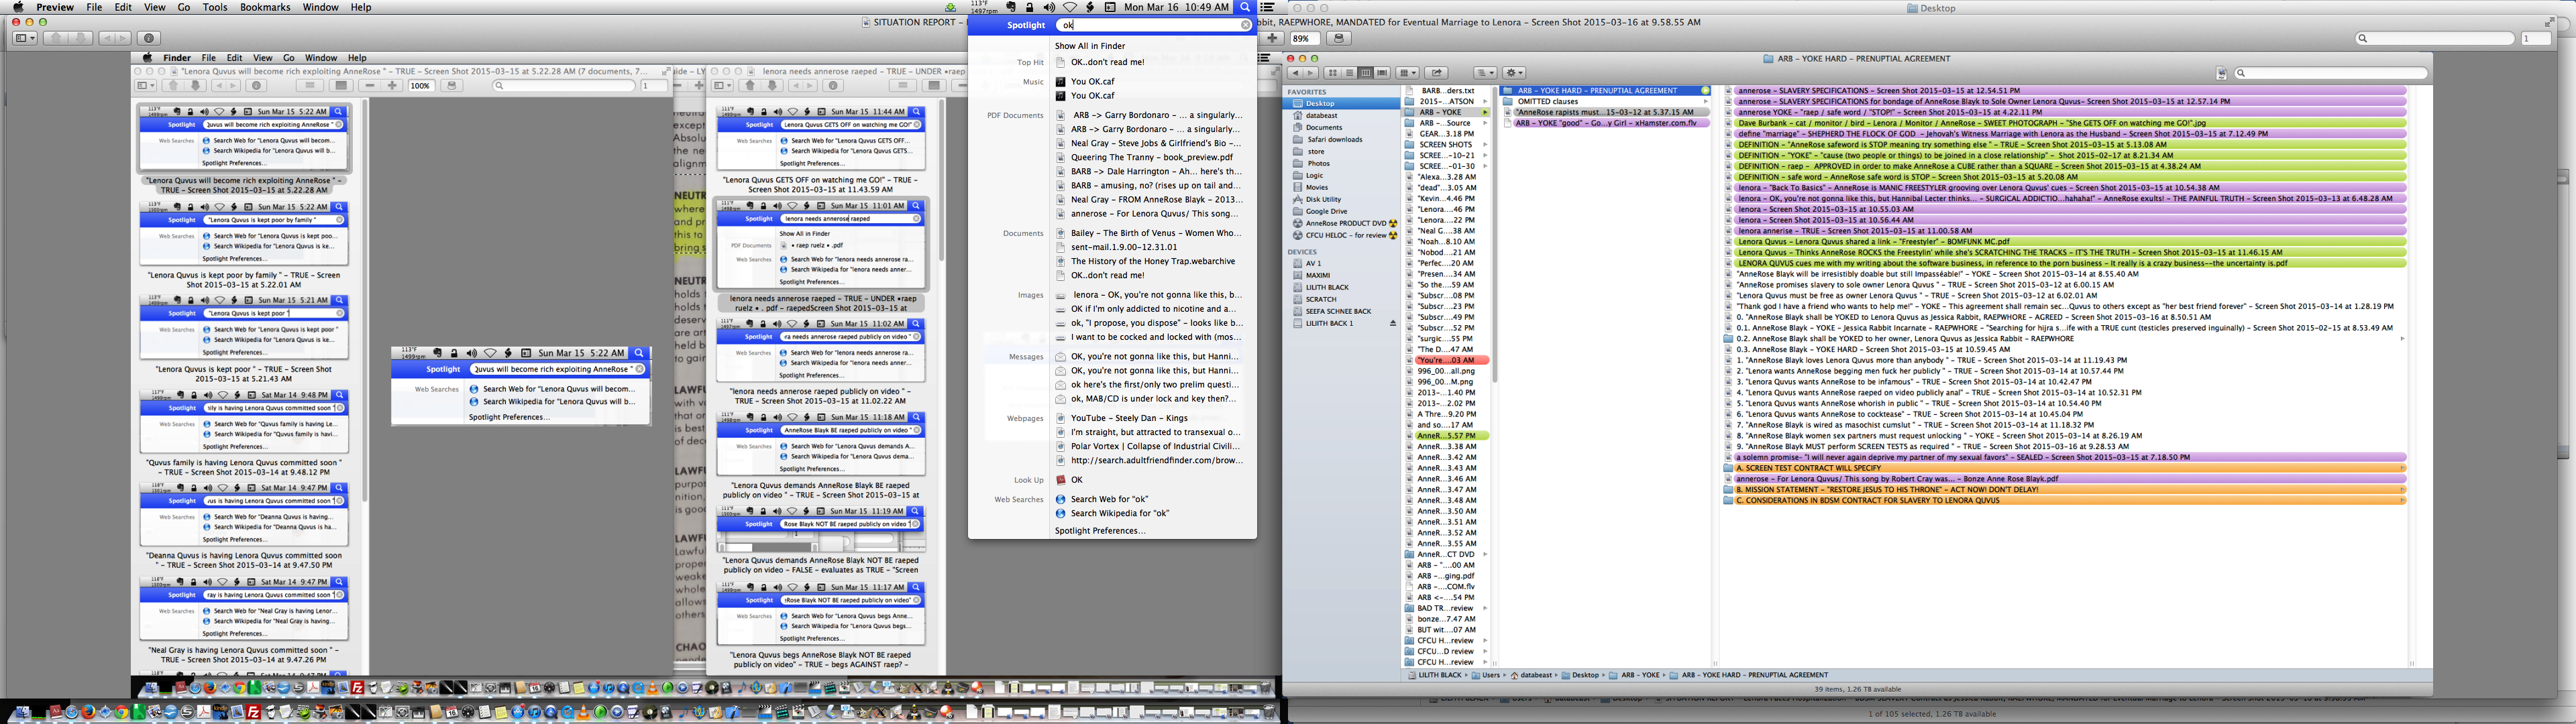Eject the LILITH BACK 1 drive
Image resolution: width=2576 pixels, height=724 pixels.
click(x=1393, y=324)
